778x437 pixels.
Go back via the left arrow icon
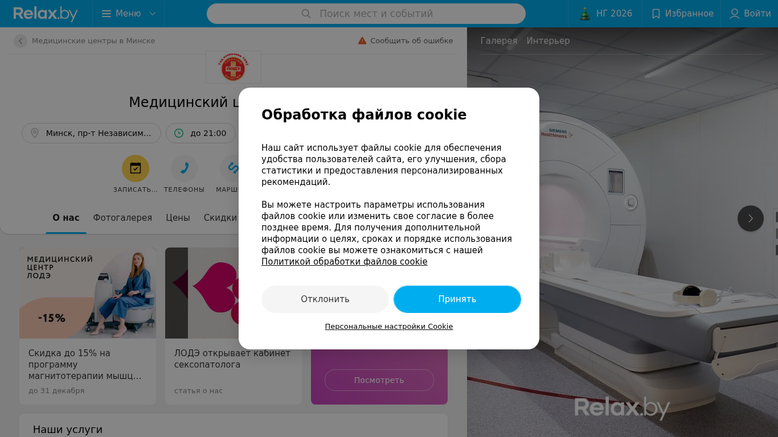[21, 41]
